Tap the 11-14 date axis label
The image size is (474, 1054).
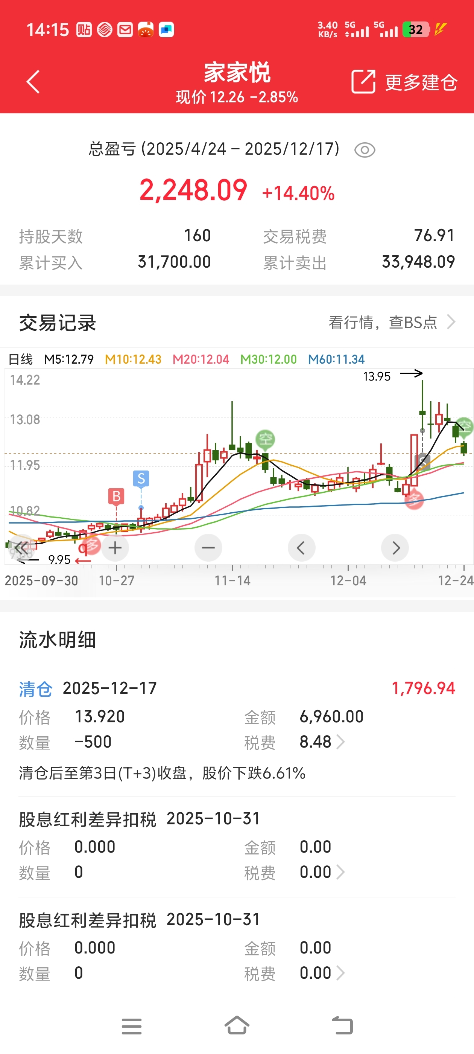tap(232, 580)
